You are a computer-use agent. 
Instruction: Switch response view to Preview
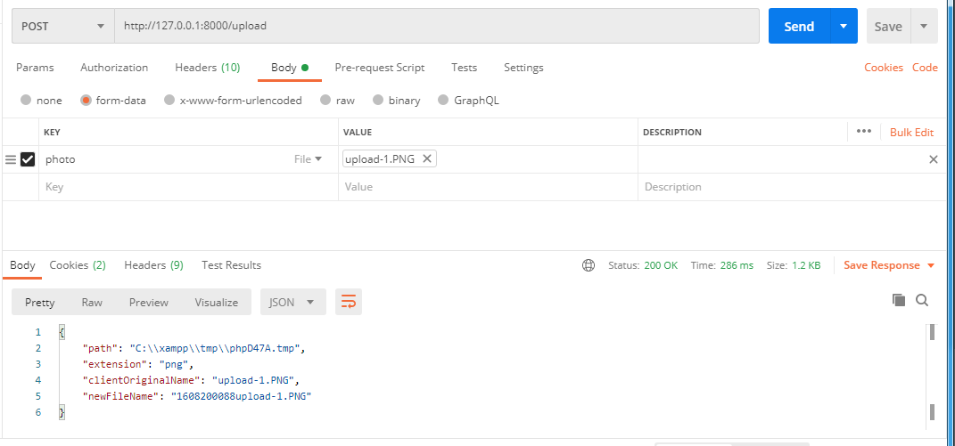149,303
